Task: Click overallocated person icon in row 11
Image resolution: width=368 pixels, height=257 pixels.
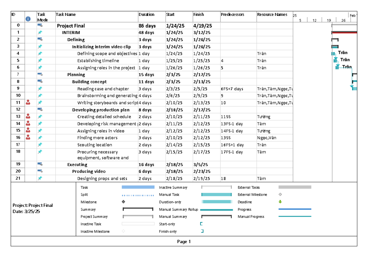Action: click(x=28, y=103)
